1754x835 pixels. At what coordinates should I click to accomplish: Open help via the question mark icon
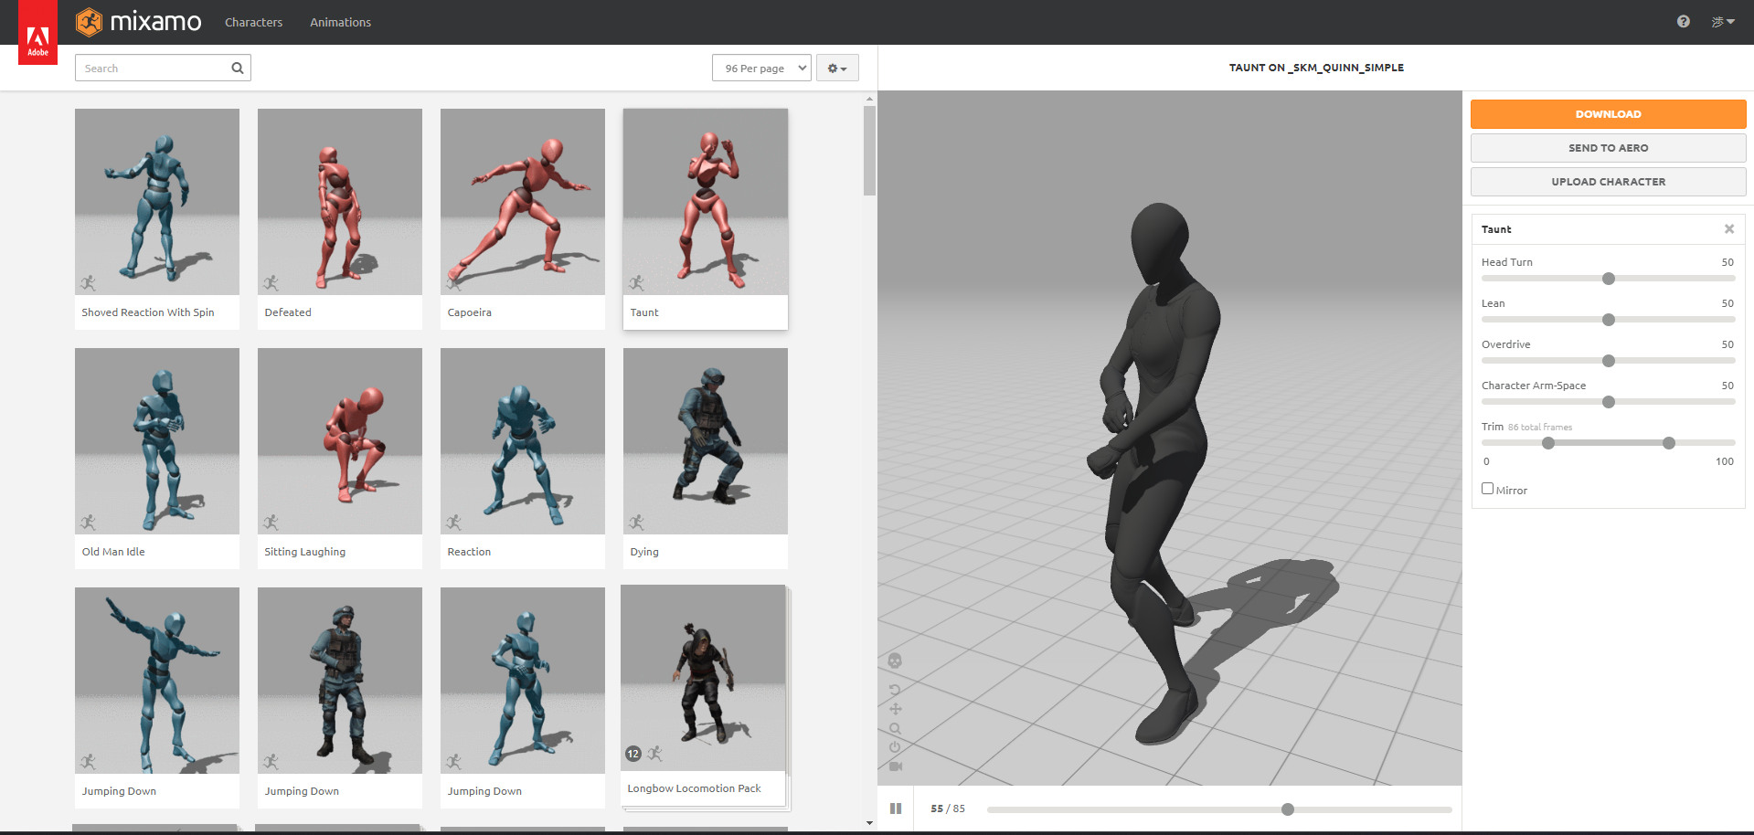point(1683,22)
